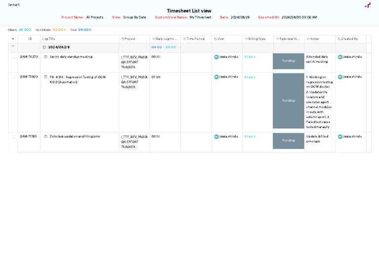Toggle chevron of the 2024/08/29 group row

click(x=13, y=46)
